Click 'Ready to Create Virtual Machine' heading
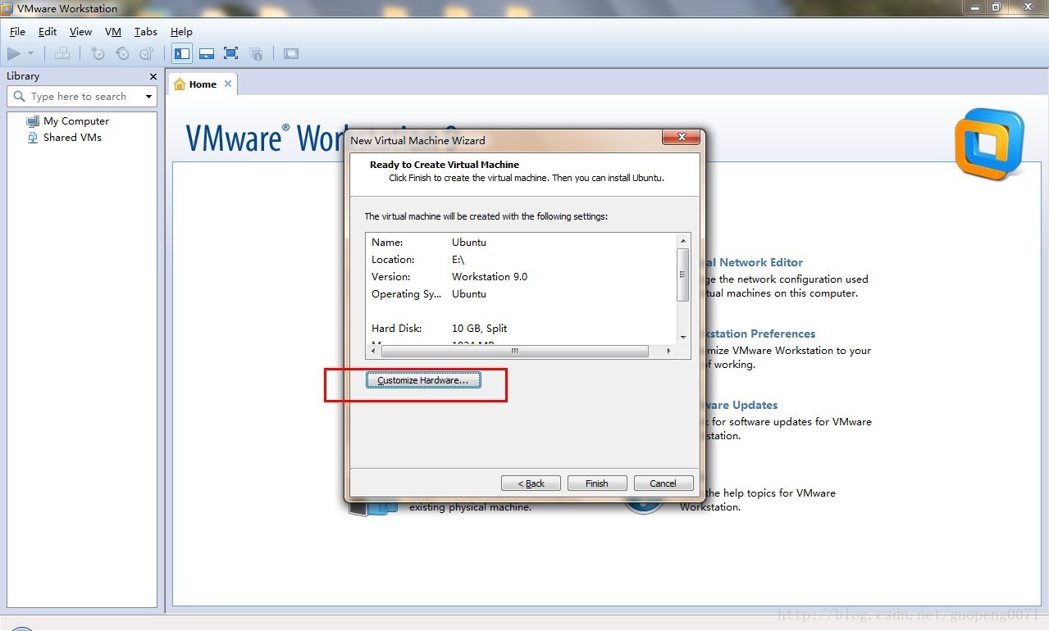1049x631 pixels. click(x=445, y=165)
